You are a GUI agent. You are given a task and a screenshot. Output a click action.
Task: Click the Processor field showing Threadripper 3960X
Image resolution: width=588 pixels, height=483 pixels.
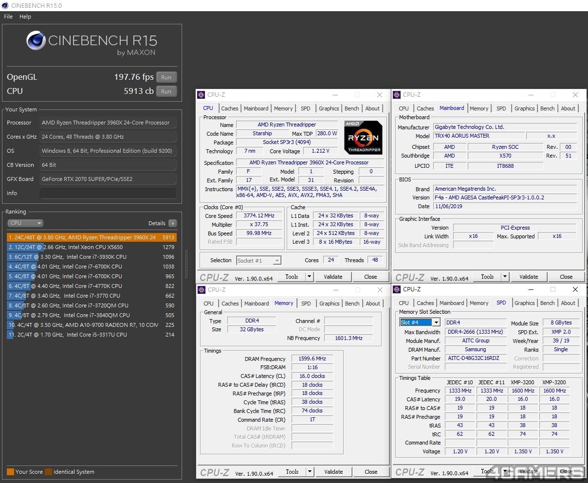pos(108,123)
